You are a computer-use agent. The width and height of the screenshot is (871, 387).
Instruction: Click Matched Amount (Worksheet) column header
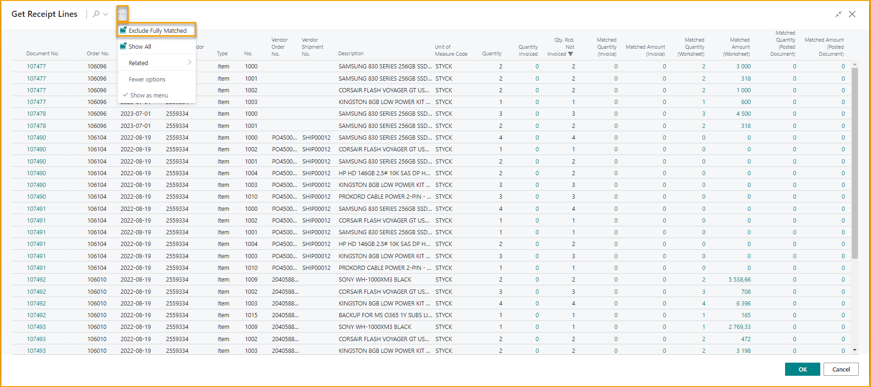click(x=736, y=47)
